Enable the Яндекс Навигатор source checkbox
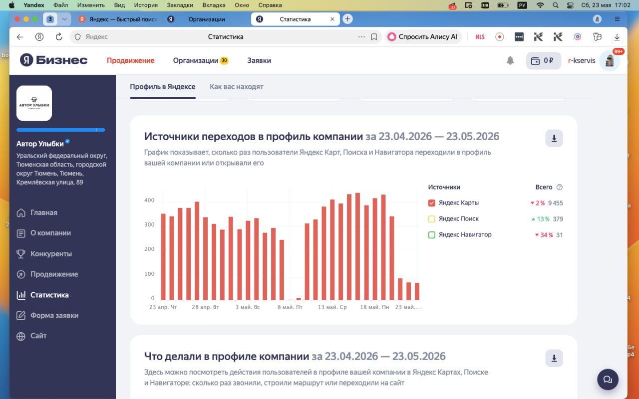This screenshot has height=399, width=639. pyautogui.click(x=432, y=235)
